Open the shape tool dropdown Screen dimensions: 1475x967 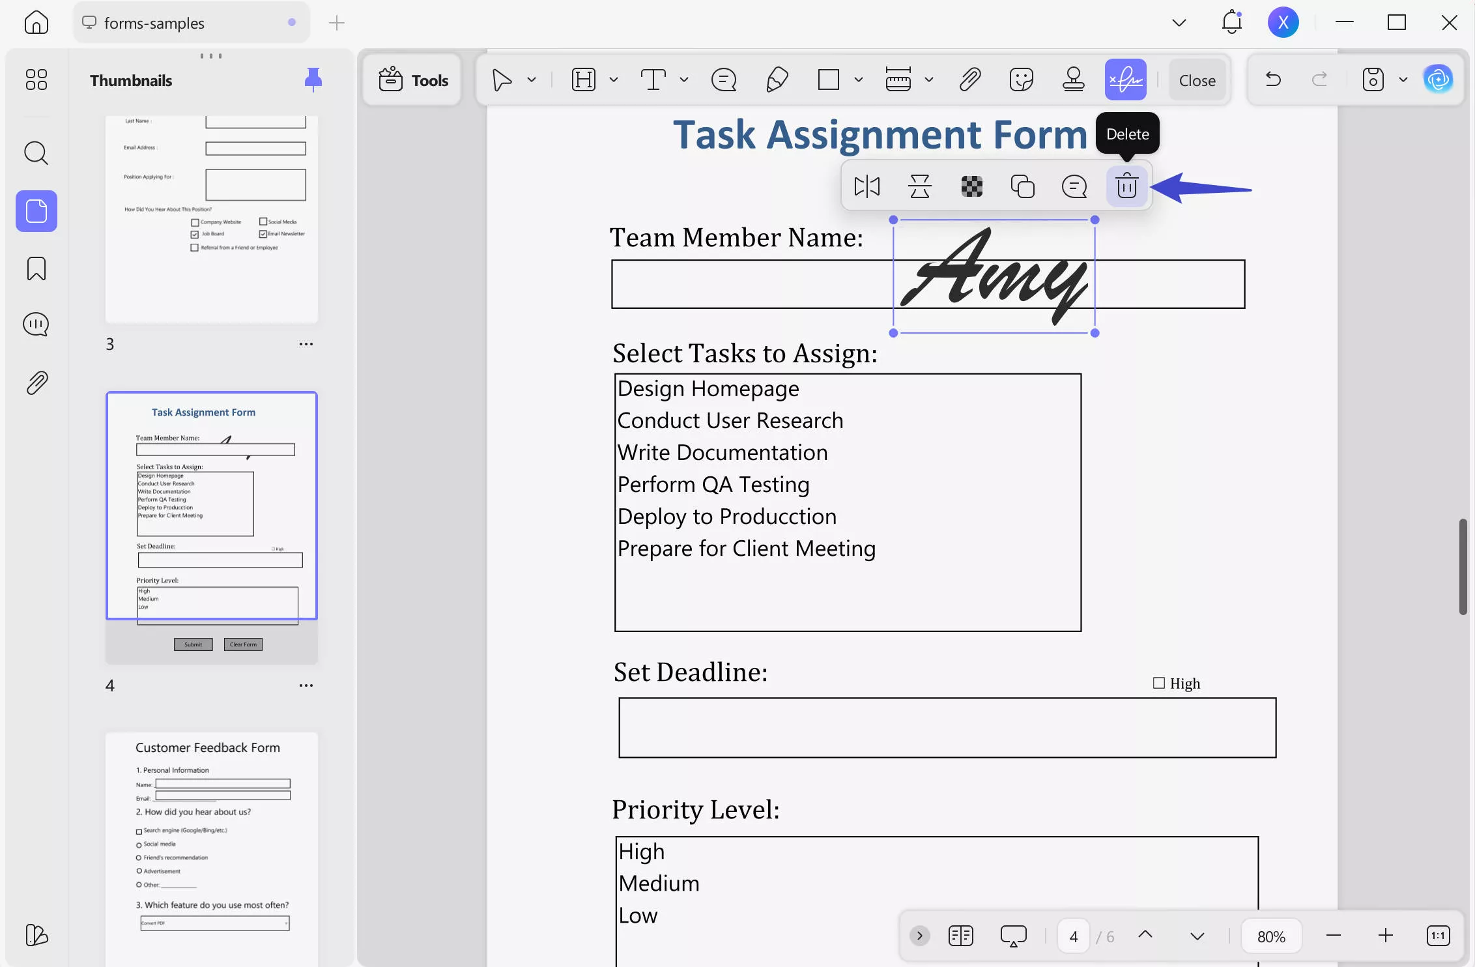[858, 79]
